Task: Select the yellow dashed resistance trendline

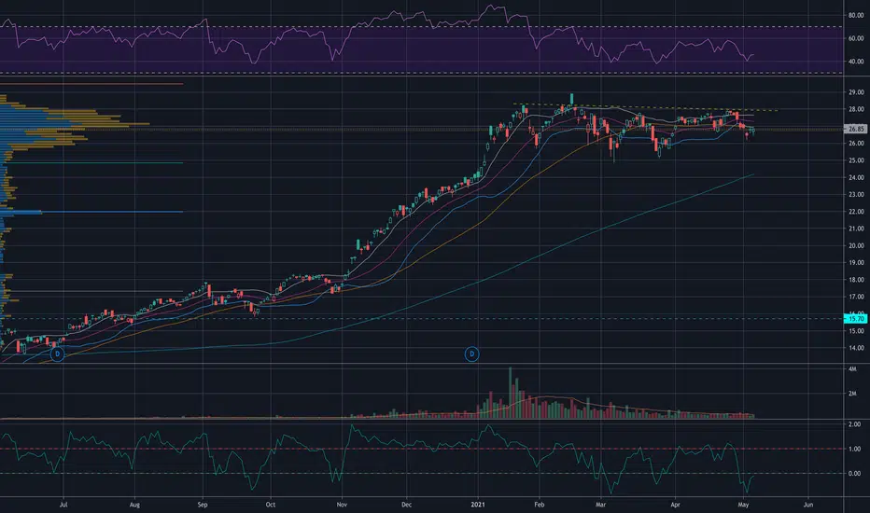Action: click(645, 107)
